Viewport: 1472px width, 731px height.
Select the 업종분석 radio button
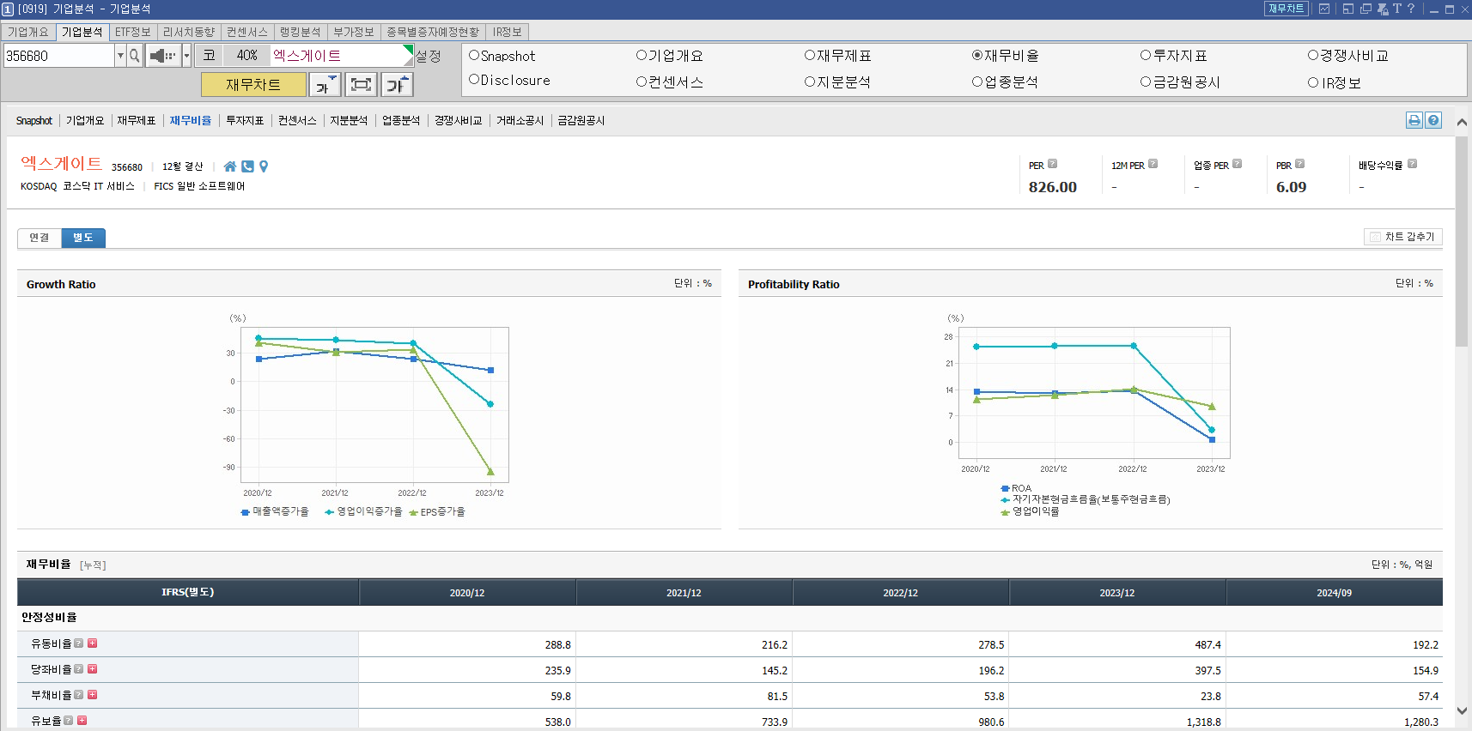click(x=977, y=82)
